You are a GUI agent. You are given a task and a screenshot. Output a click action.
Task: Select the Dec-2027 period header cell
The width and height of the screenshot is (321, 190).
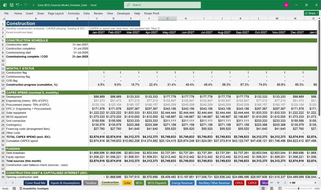pyautogui.click(x=295, y=32)
